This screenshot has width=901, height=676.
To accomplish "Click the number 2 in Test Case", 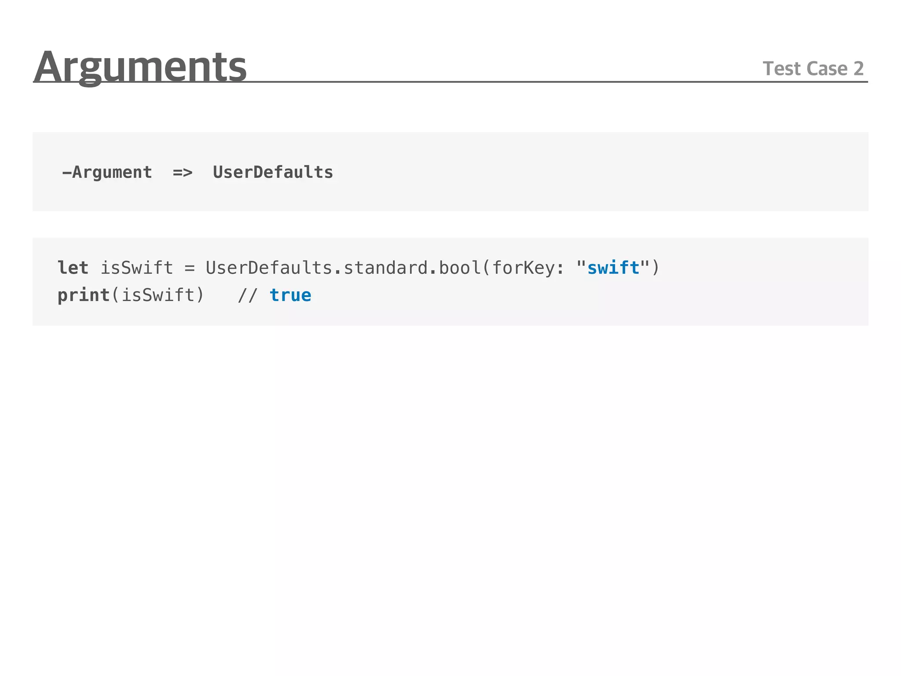I will tap(858, 69).
